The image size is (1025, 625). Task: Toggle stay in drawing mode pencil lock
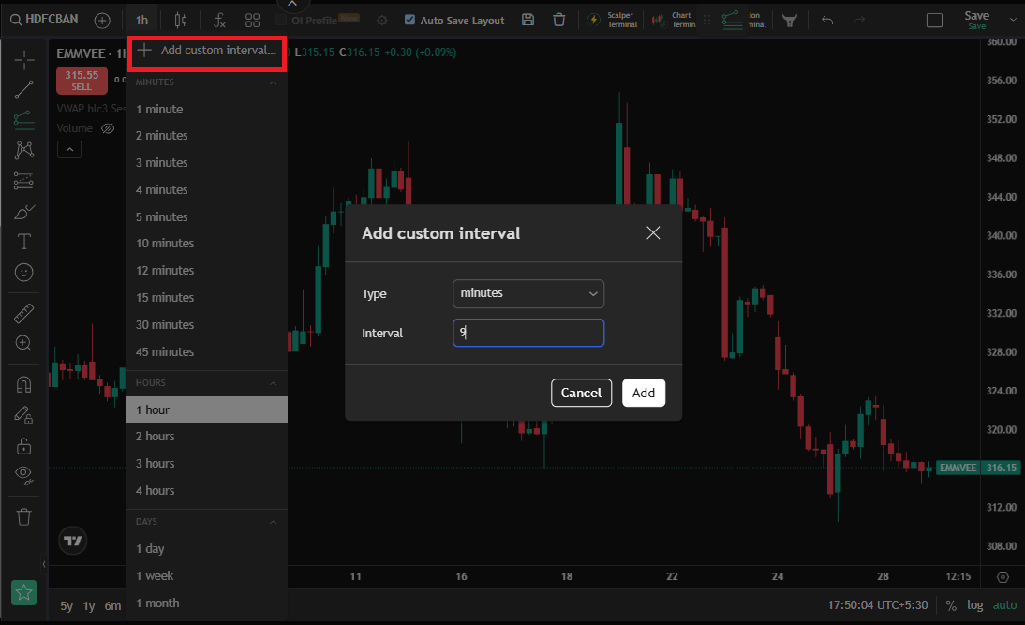(24, 415)
